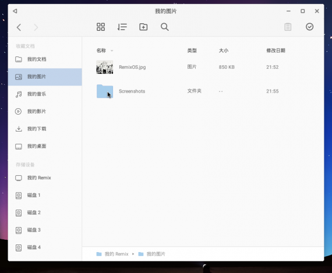Sort files by 修改日期 column
Screen dimensions: 332x273
tap(276, 51)
